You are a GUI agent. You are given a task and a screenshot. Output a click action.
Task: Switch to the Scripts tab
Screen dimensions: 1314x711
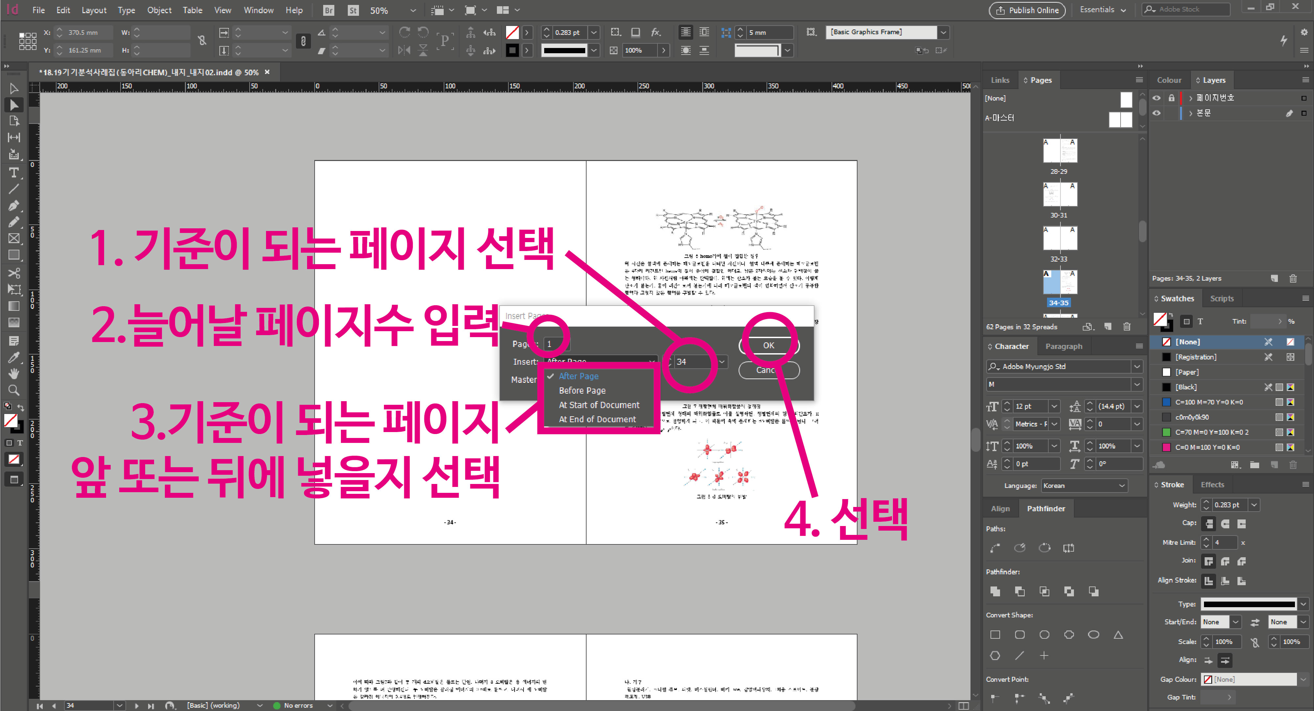1222,299
